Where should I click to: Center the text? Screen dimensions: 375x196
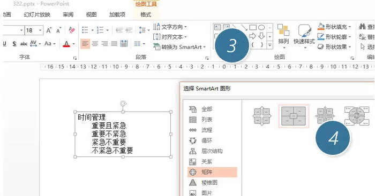(95, 44)
